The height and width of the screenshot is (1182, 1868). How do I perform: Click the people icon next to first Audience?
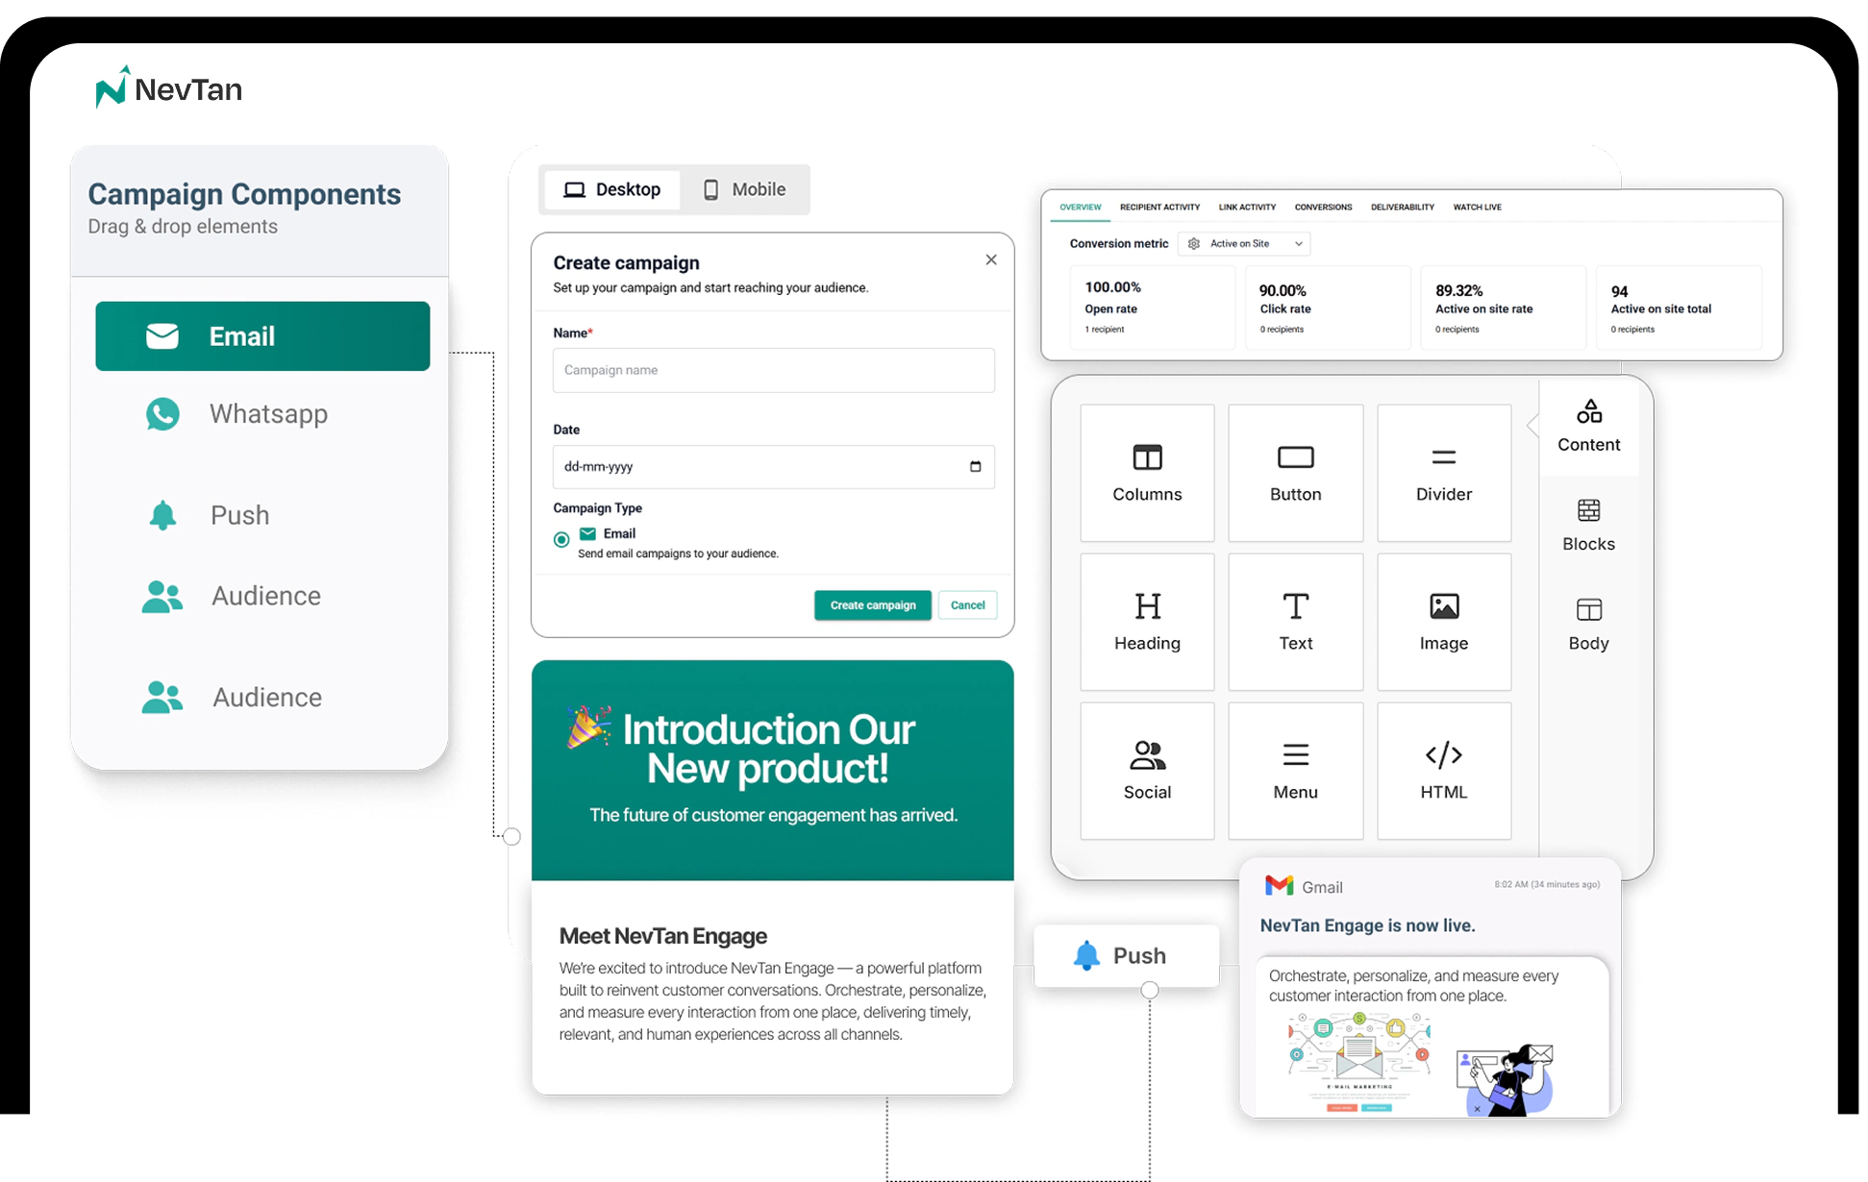[162, 597]
